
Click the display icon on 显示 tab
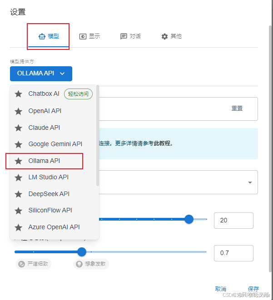pyautogui.click(x=83, y=36)
